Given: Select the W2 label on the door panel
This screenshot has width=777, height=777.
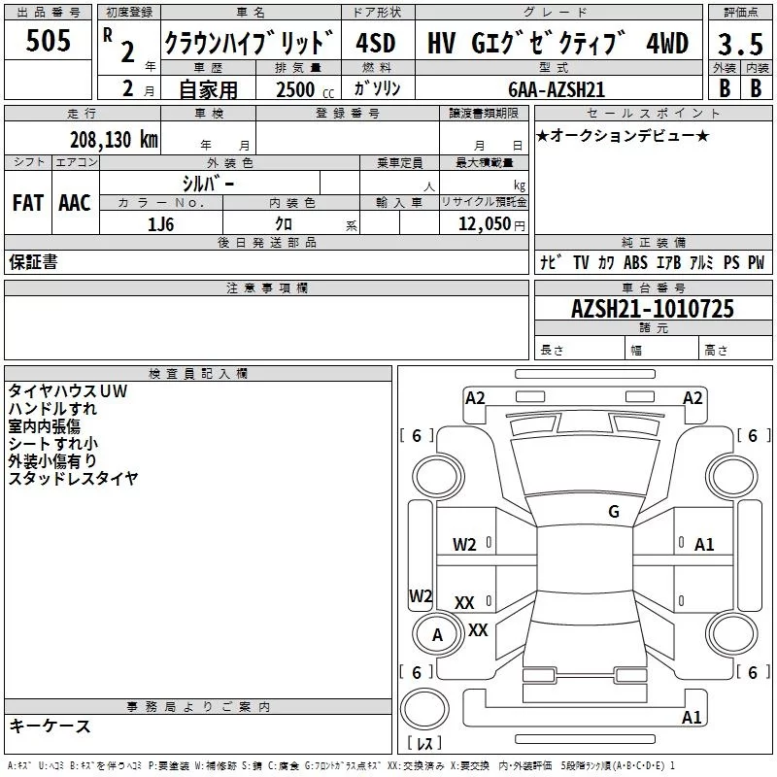Looking at the screenshot, I should point(464,544).
